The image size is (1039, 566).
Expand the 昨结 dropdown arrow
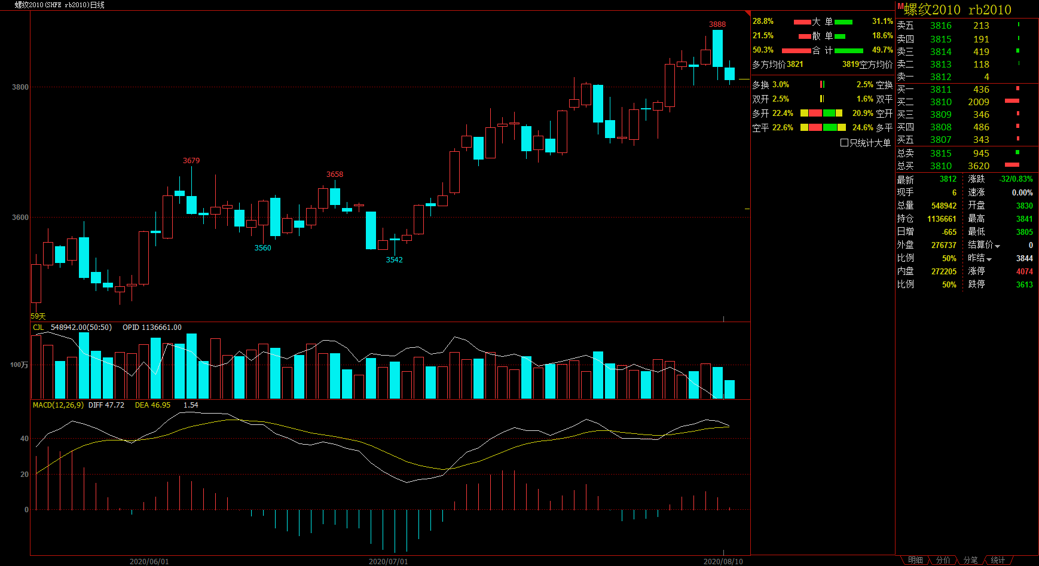(x=989, y=259)
